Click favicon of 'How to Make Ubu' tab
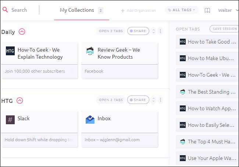Image resolution: width=239 pixels, height=167 pixels. click(x=183, y=58)
